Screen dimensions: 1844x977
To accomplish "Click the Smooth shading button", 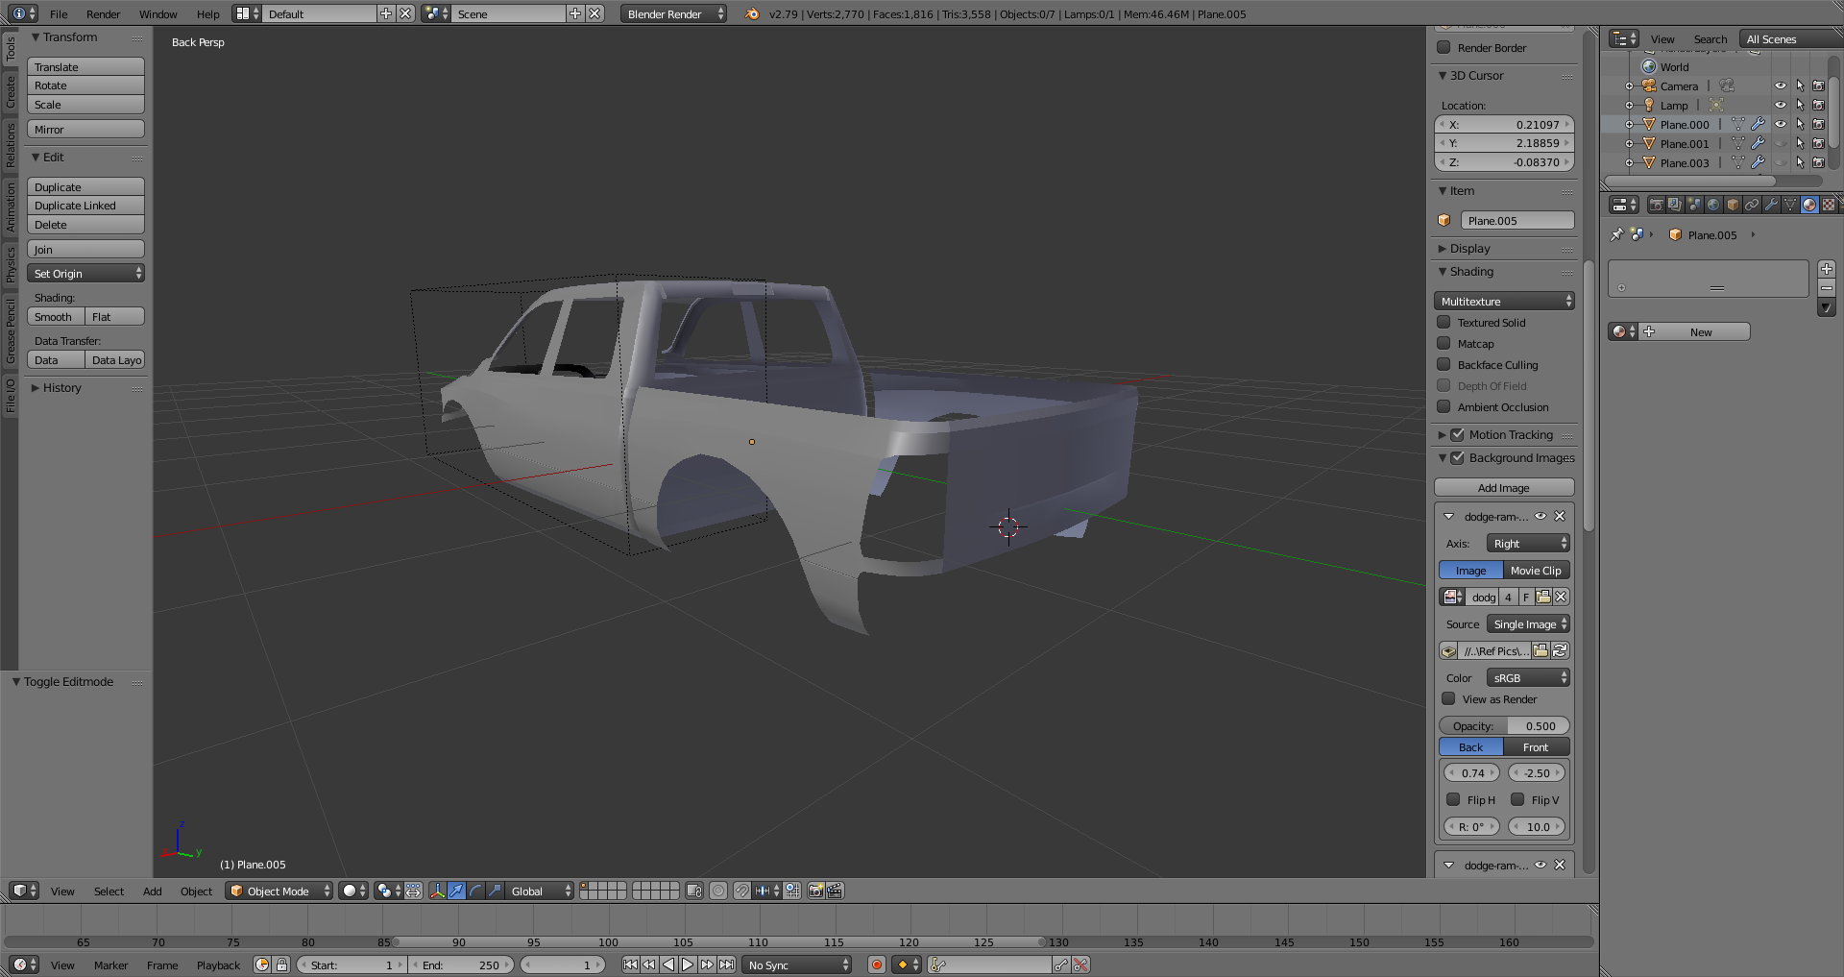I will pyautogui.click(x=56, y=316).
